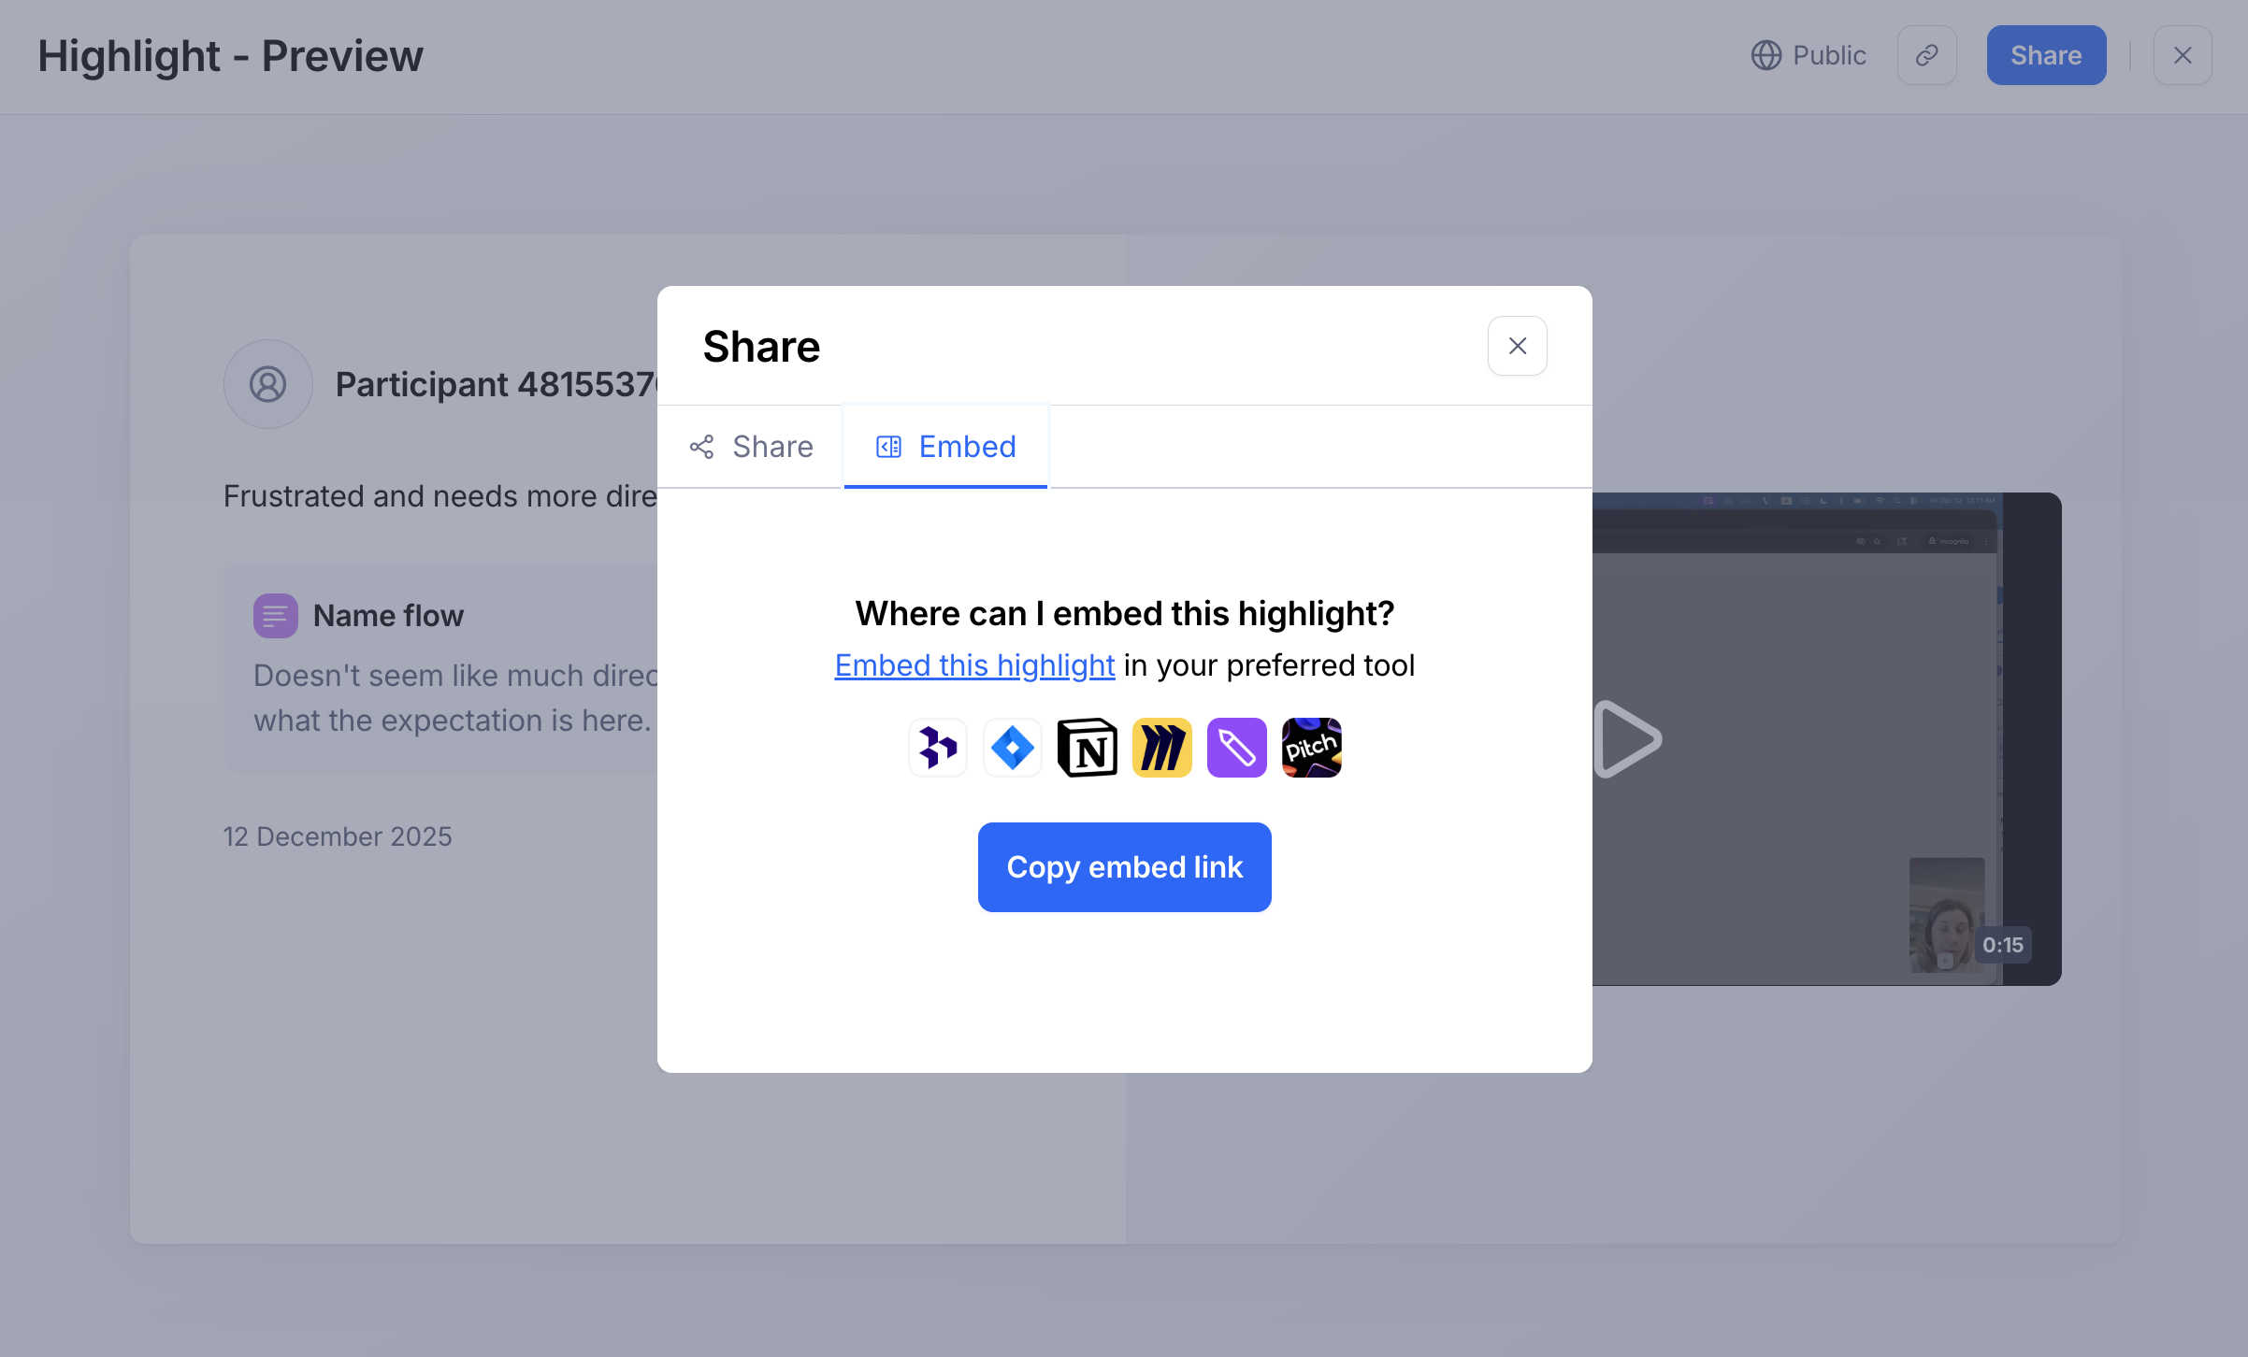The image size is (2248, 1357).
Task: Click the blue Share button in header
Action: click(x=2046, y=56)
